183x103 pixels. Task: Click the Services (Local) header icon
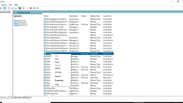tap(15, 13)
